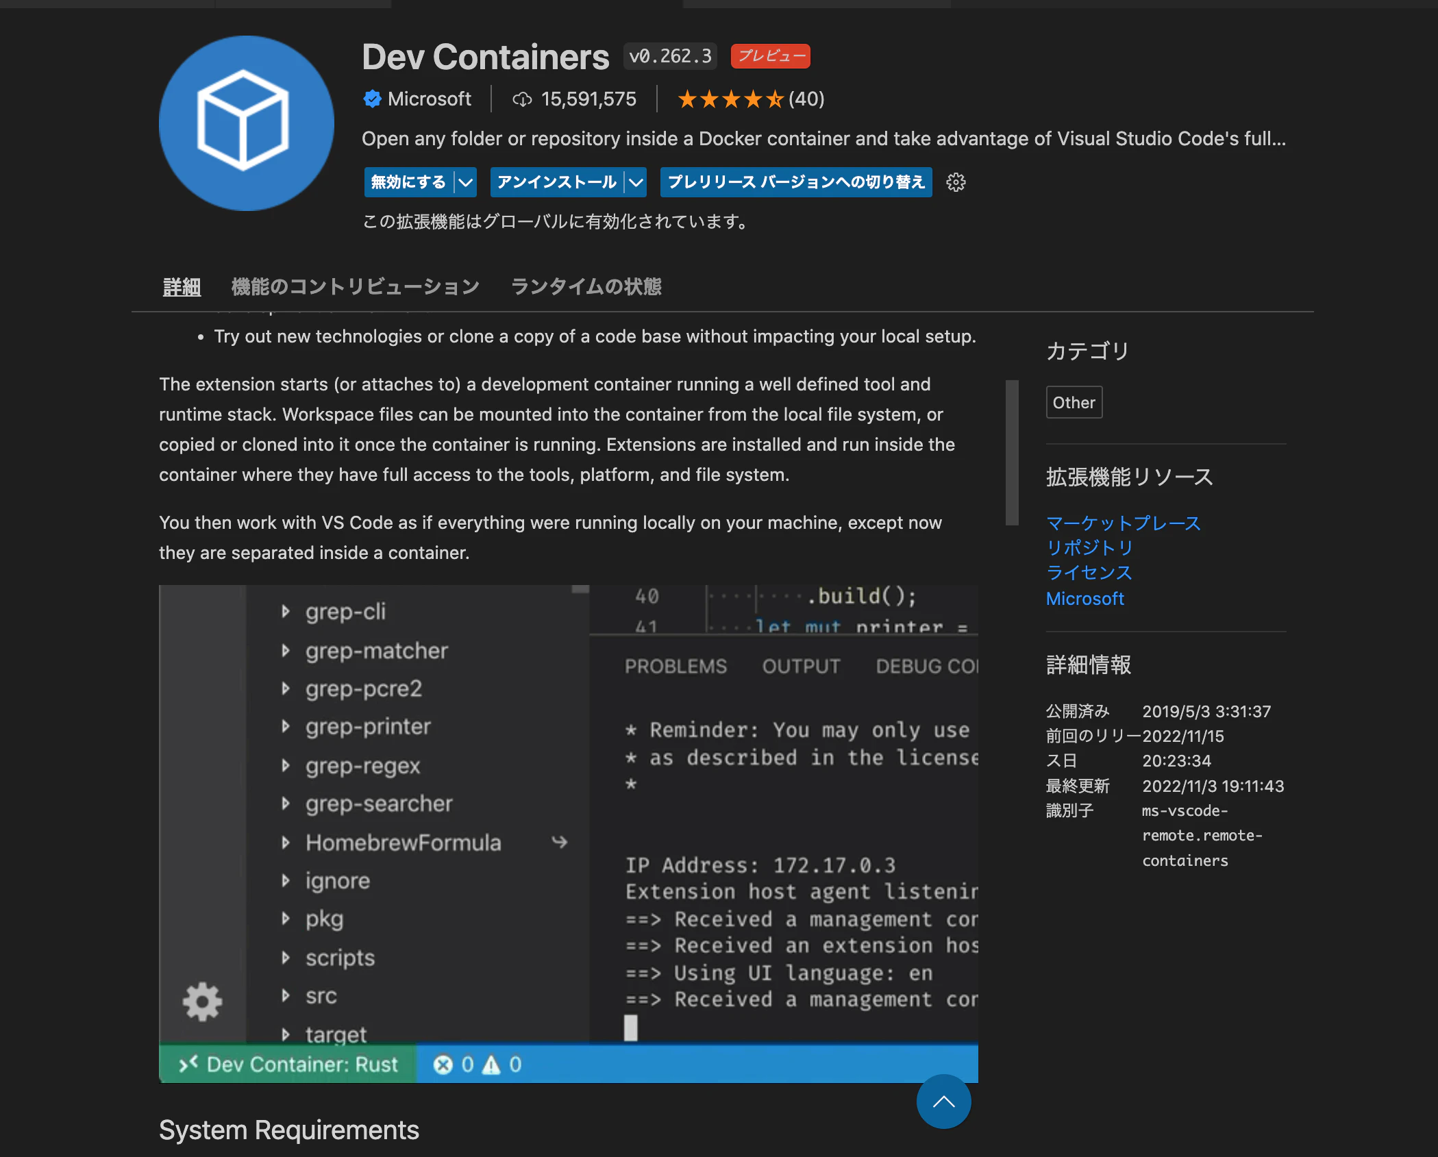This screenshot has height=1157, width=1438.
Task: Expand the 無効にする dropdown arrow
Action: 466,182
